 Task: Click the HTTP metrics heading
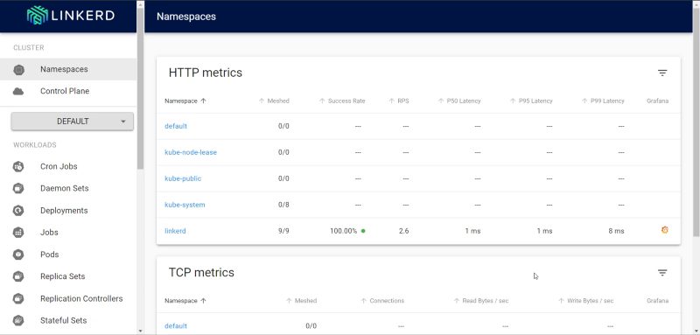click(x=206, y=73)
